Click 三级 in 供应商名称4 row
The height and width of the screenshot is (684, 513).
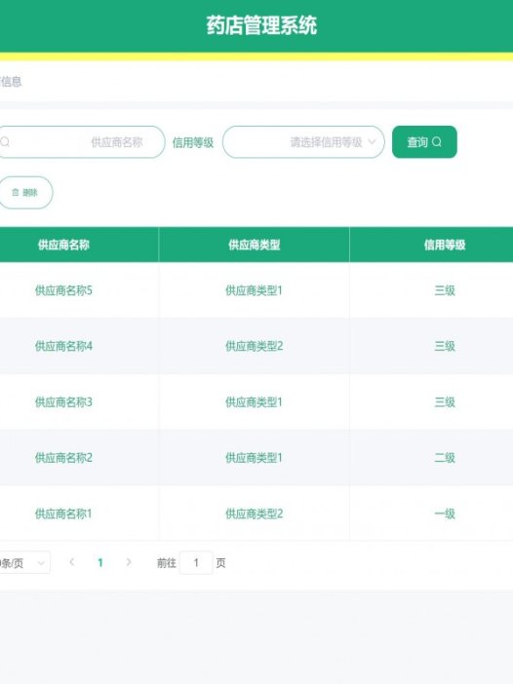(445, 346)
